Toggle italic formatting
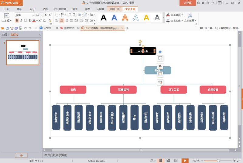This screenshot has width=243, height=163. tap(21, 21)
